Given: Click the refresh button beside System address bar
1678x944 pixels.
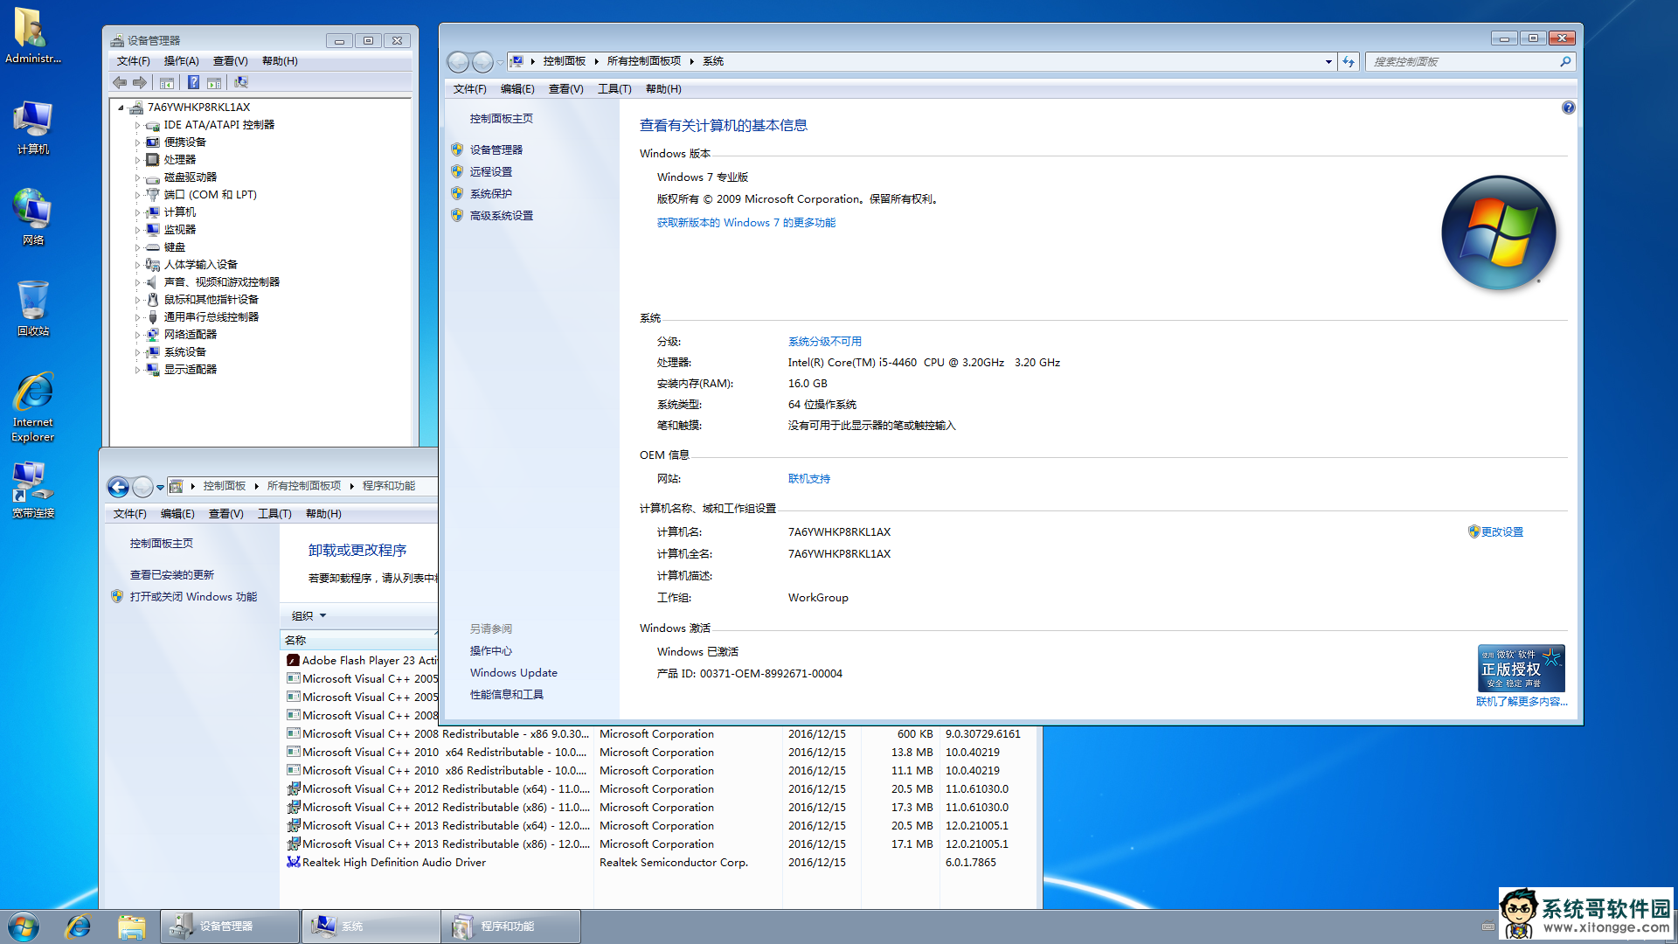Looking at the screenshot, I should click(1349, 62).
